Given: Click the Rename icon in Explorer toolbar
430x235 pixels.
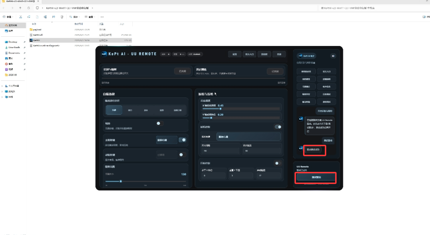Looking at the screenshot, I should [x=45, y=17].
